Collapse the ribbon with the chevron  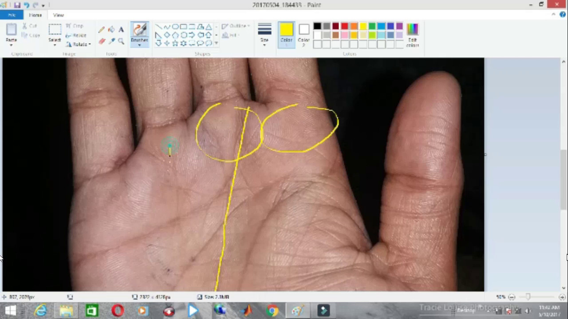pos(553,15)
